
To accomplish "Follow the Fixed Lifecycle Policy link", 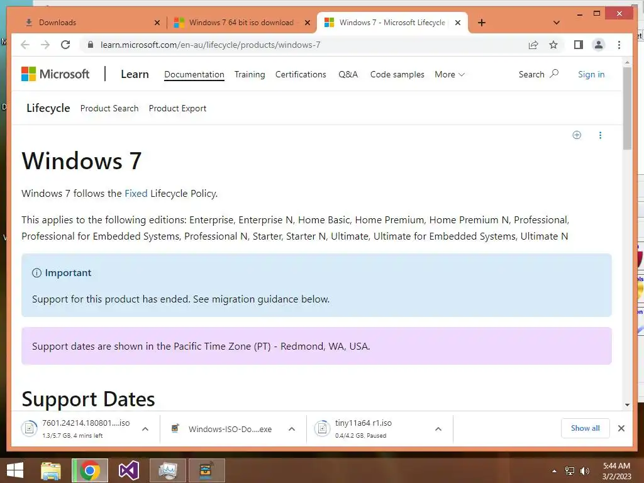I will [136, 194].
